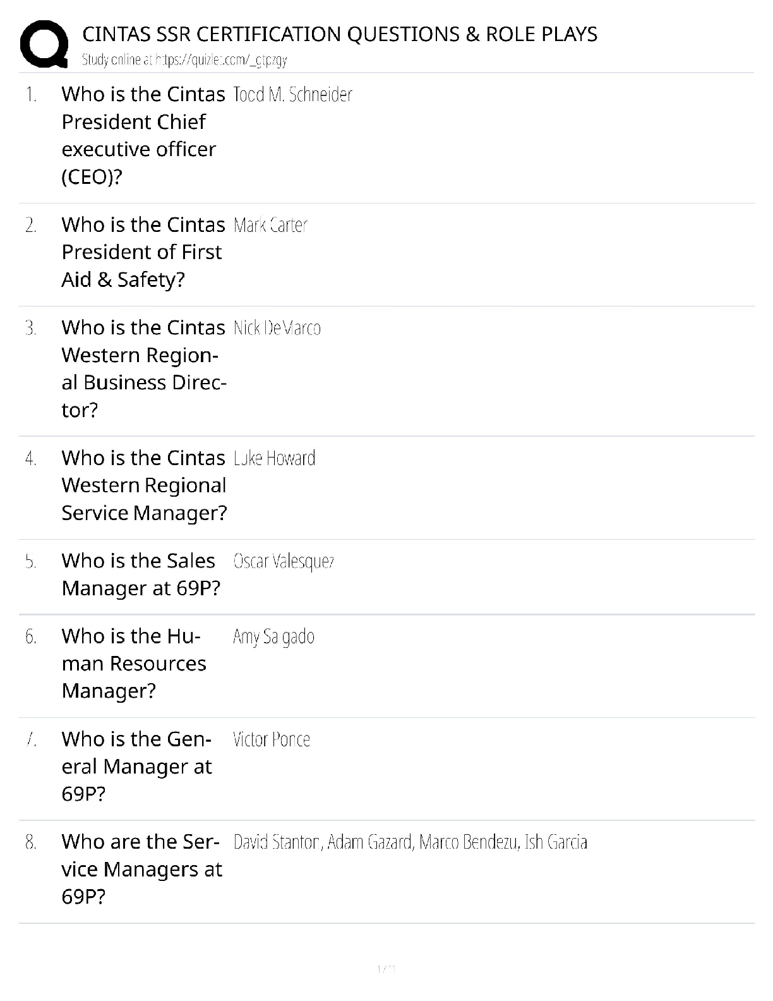Select question about First Aid & Safety President
Image resolution: width=773 pixels, height=1001 pixels.
(x=143, y=252)
